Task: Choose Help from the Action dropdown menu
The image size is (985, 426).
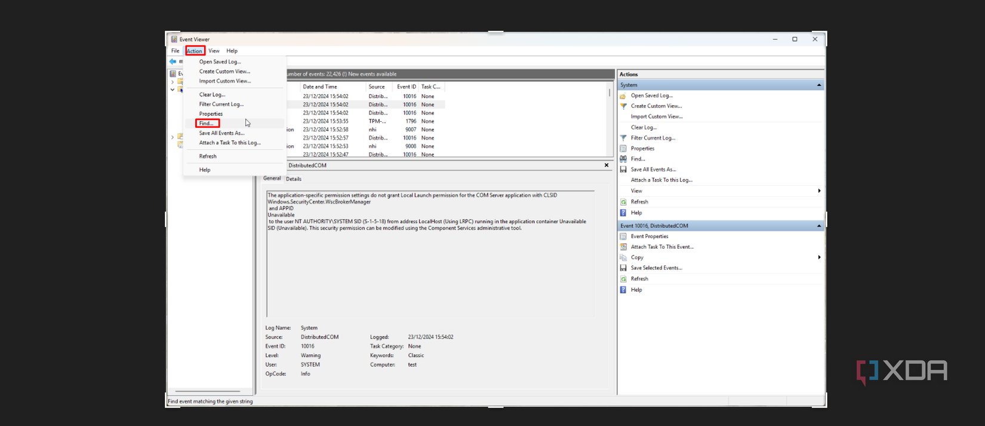Action: [234, 170]
